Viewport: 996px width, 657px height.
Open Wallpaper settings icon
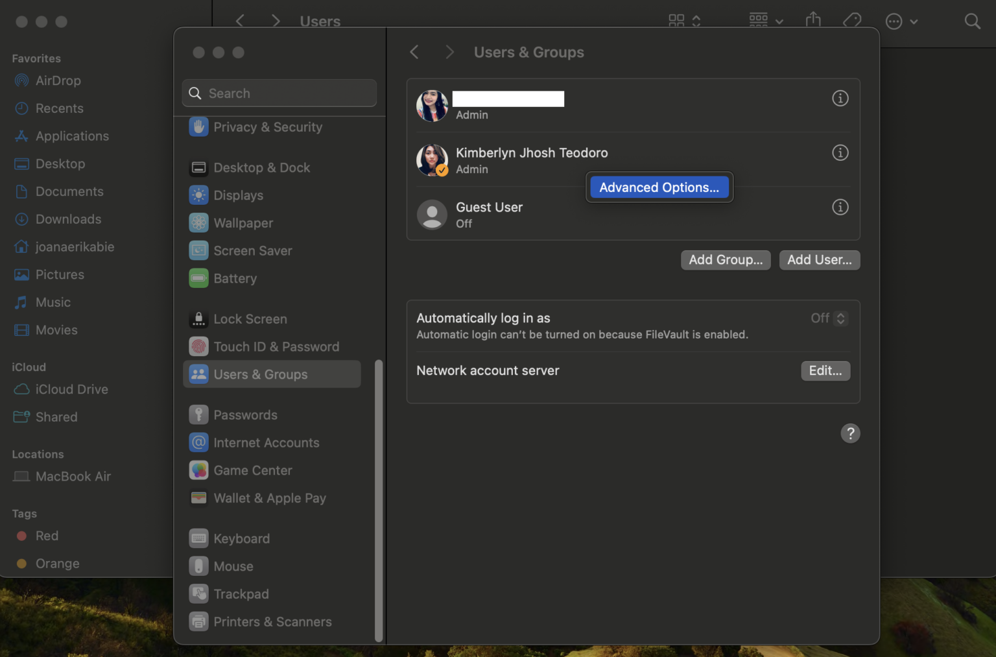pos(198,222)
